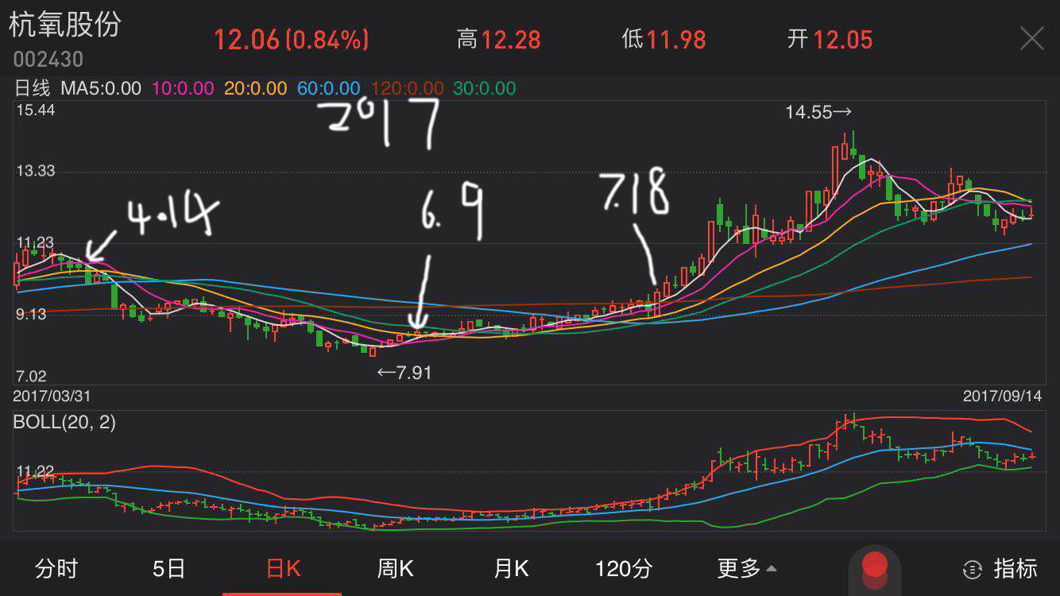Close the stock chart view
The height and width of the screenshot is (596, 1060).
click(x=1031, y=38)
